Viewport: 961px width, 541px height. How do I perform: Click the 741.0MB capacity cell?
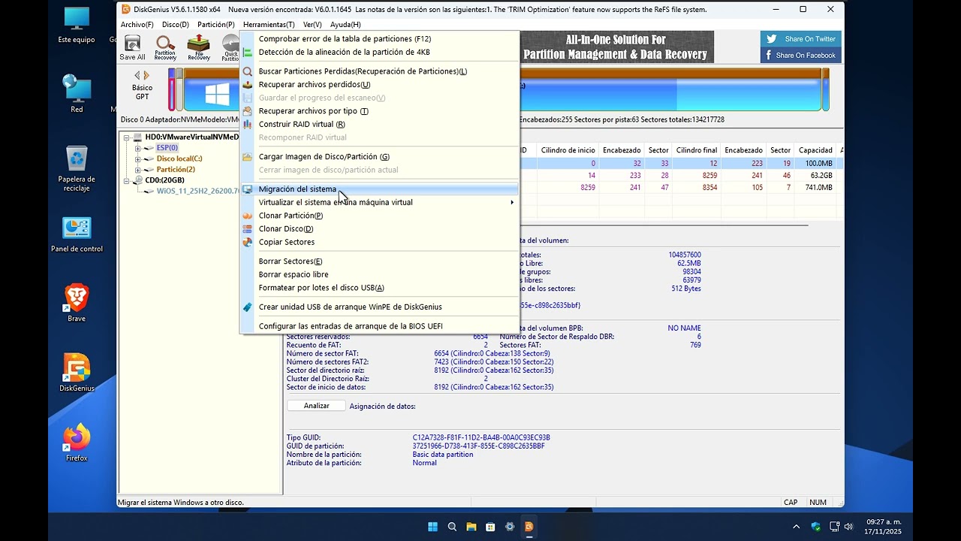pos(816,187)
